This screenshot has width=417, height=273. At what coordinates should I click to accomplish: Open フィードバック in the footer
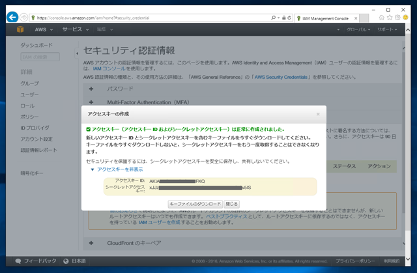(36, 261)
